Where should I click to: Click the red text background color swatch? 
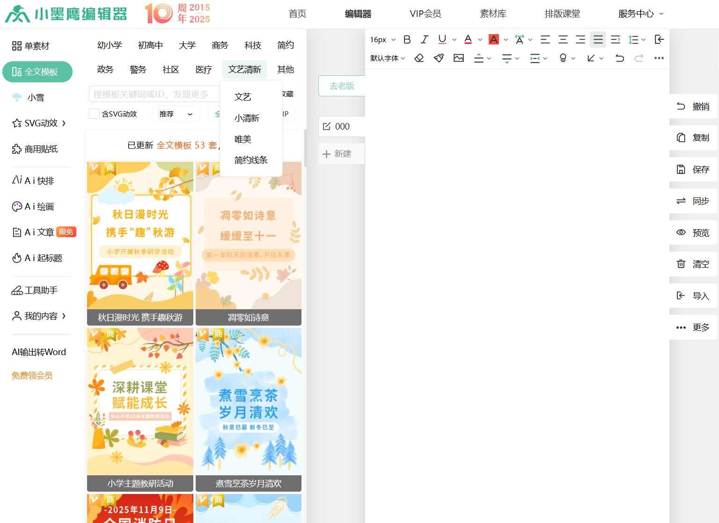point(494,40)
